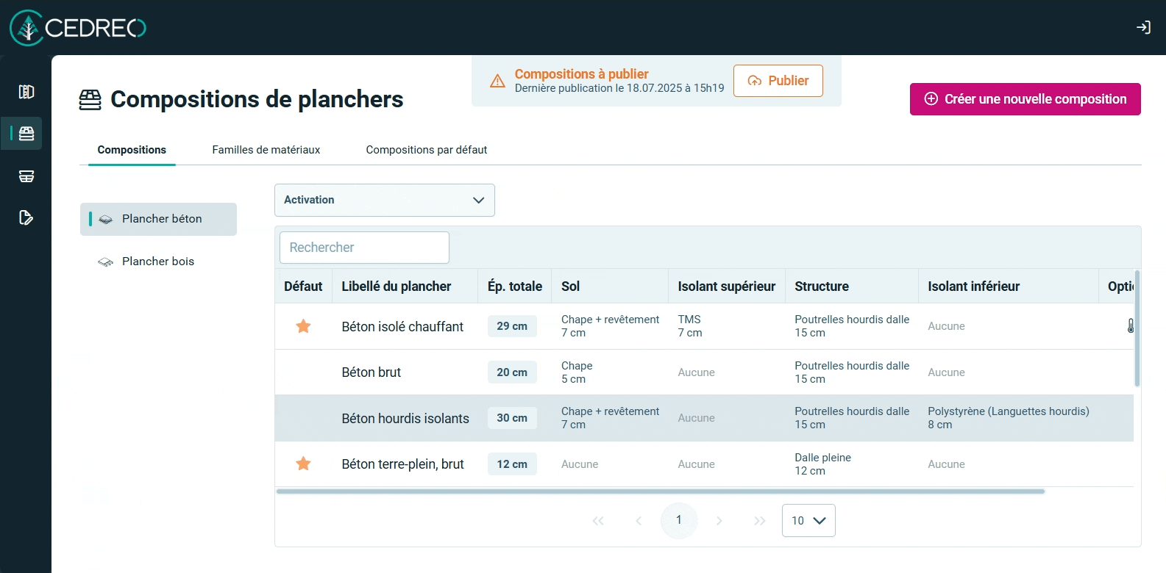Image resolution: width=1166 pixels, height=573 pixels.
Task: Click Plancher bois slab icon
Action: [106, 262]
